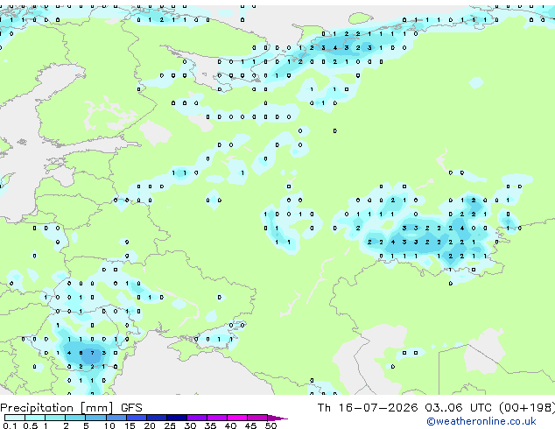Click the 'Precipitation [mm] GFS' title text
555x429 pixels.
71,408
